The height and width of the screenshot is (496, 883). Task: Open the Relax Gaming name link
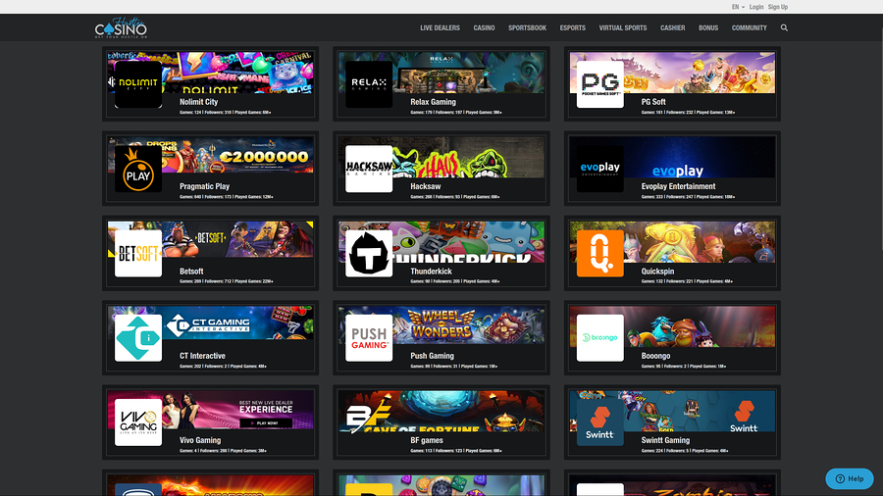[433, 102]
